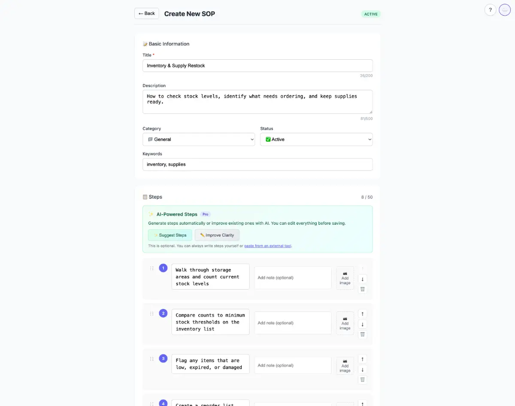Delete step 3 with trash icon
Viewport: 515px width, 406px height.
point(363,379)
